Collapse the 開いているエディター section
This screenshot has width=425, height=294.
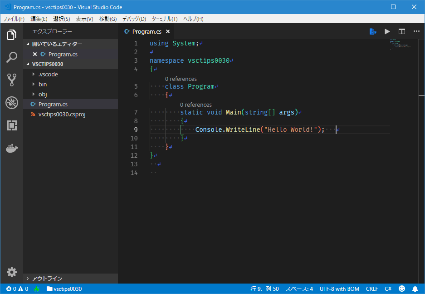(x=57, y=44)
